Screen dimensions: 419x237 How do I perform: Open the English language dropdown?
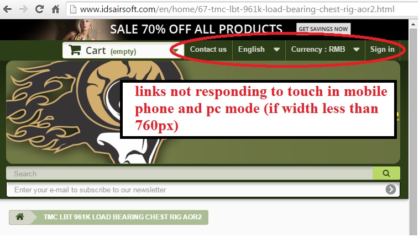coord(259,50)
